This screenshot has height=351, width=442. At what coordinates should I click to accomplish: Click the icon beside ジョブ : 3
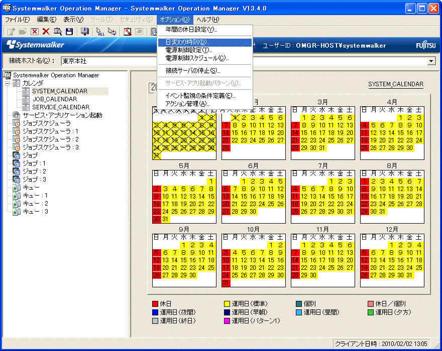pyautogui.click(x=17, y=180)
